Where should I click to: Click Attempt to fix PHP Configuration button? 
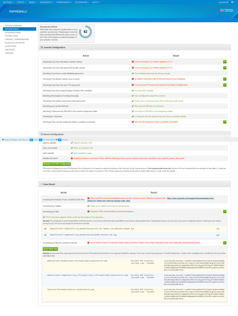(x=57, y=164)
